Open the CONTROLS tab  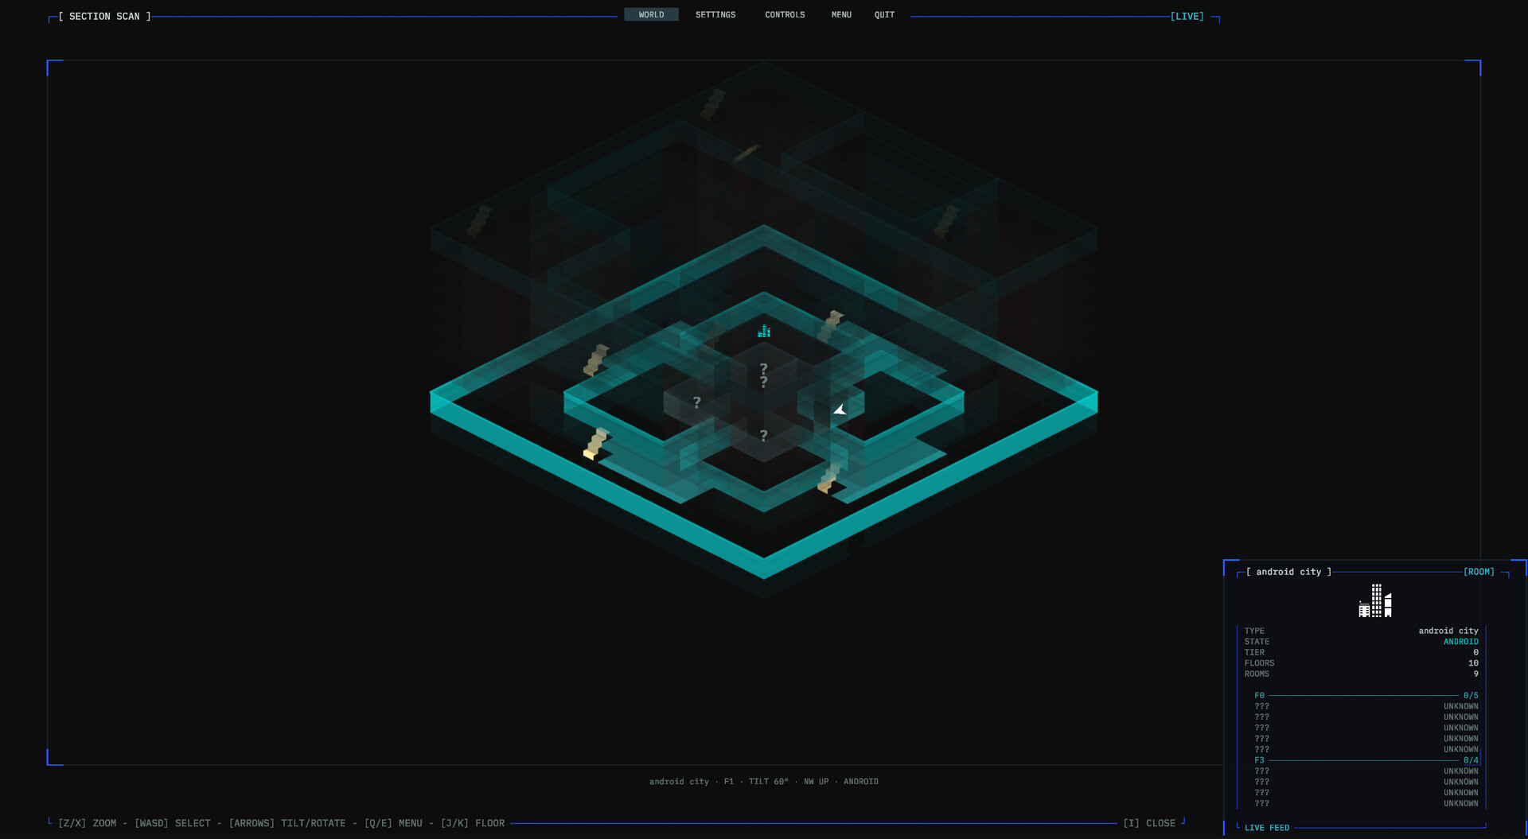tap(785, 14)
